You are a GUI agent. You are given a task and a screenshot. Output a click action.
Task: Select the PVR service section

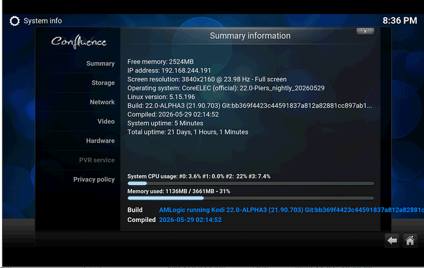pos(97,160)
